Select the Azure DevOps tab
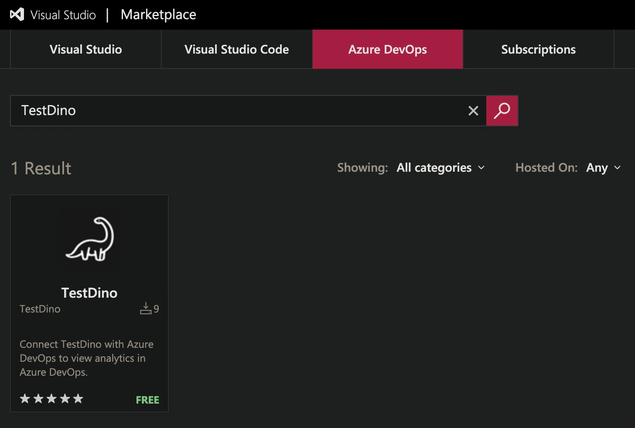The image size is (635, 428). (x=387, y=49)
